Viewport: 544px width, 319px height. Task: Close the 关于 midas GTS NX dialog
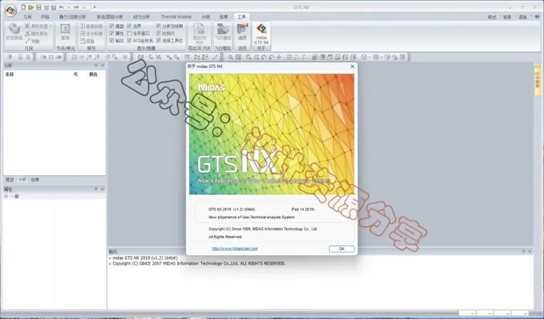tap(353, 66)
